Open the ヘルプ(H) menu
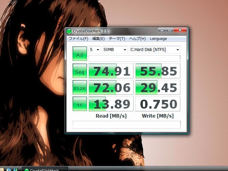Screen dimensions: 228x171 click(138, 39)
